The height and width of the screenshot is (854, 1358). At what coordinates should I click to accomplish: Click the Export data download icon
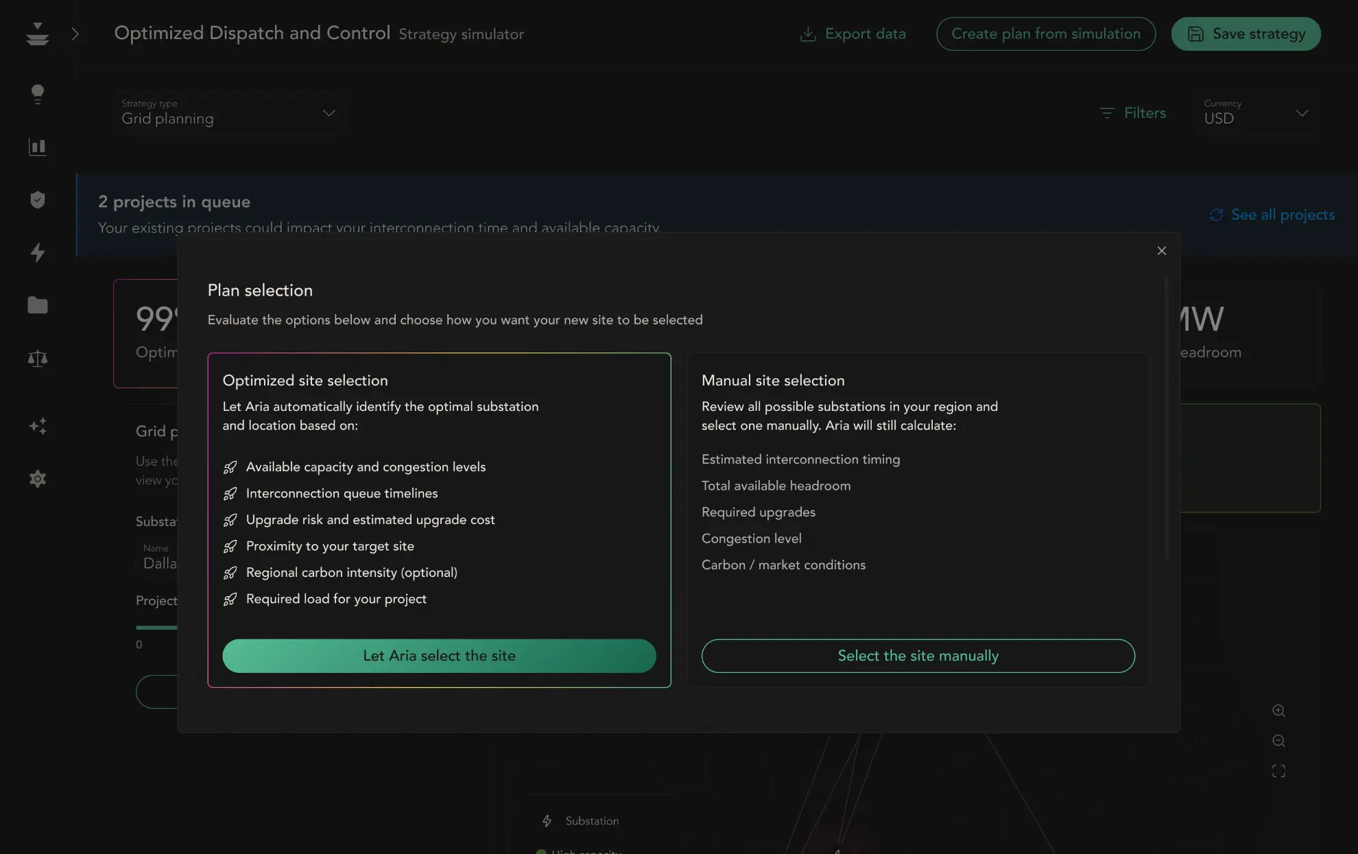tap(808, 34)
